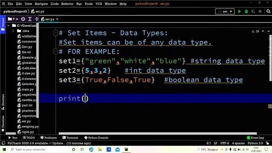
Task: Run with coverage icon in toolbar
Action: pos(253,11)
